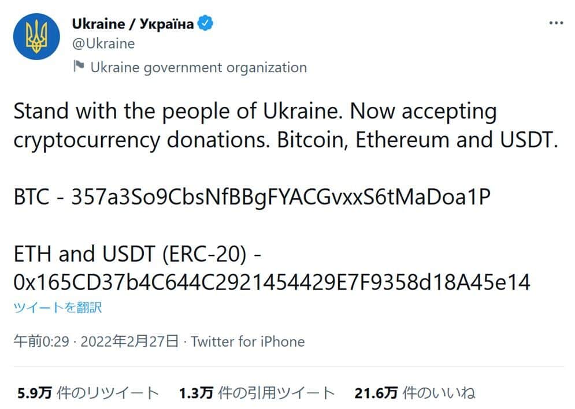This screenshot has height=409, width=575.
Task: Click the "ツイートを翻訳" translate link
Action: [57, 307]
